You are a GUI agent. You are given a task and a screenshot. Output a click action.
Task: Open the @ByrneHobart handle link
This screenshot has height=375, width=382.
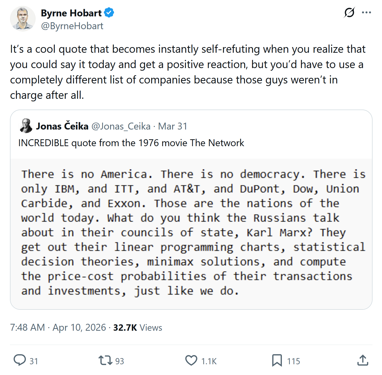point(72,26)
